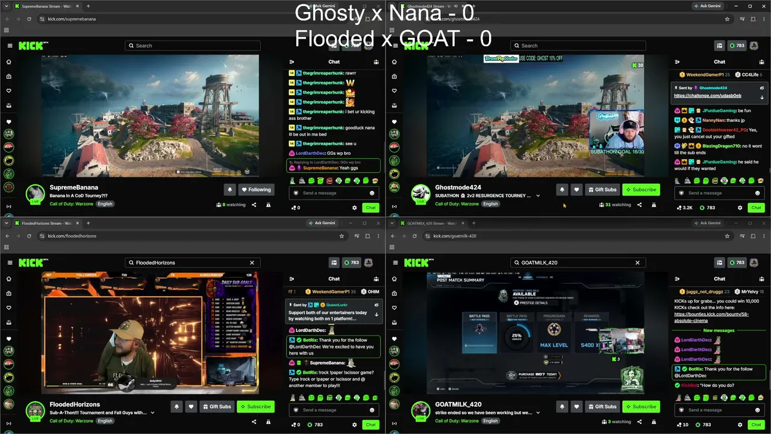Select the SupremeBanana Stream browser tab
The image size is (771, 434).
click(47, 6)
